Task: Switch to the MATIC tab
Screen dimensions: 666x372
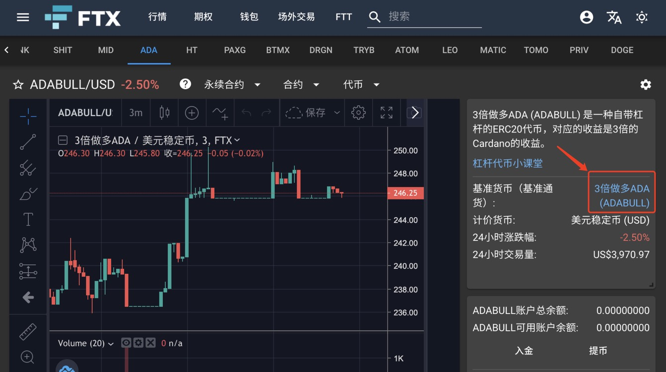Action: point(493,50)
